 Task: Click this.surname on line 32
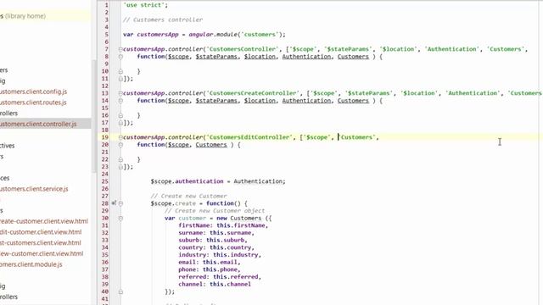(x=230, y=233)
